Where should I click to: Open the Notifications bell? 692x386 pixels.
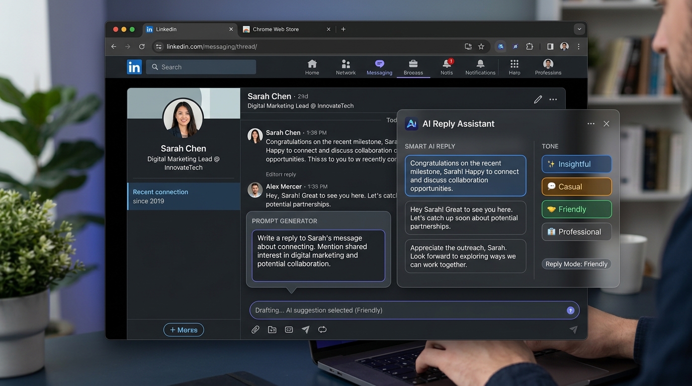tap(480, 67)
